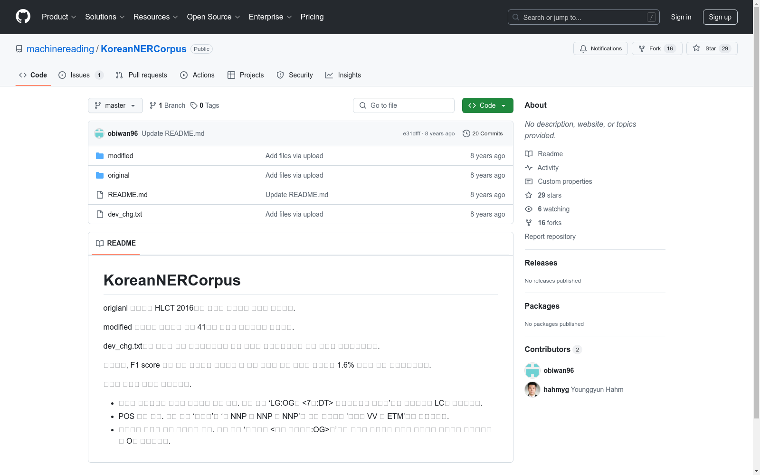The image size is (760, 475).
Task: Click the magnifier icon in Go to file
Action: (x=363, y=105)
